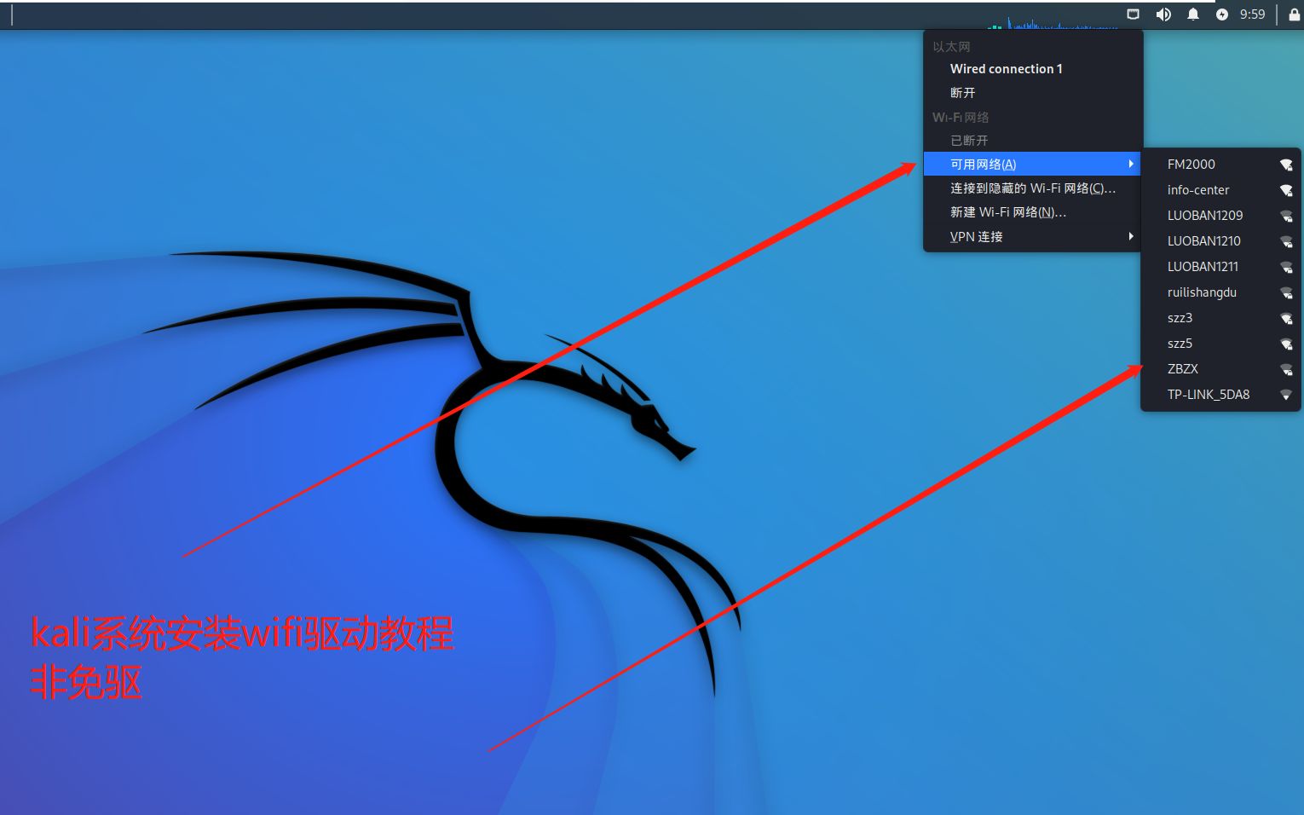Click the signal icon beside LUOBAN1210

(1286, 242)
